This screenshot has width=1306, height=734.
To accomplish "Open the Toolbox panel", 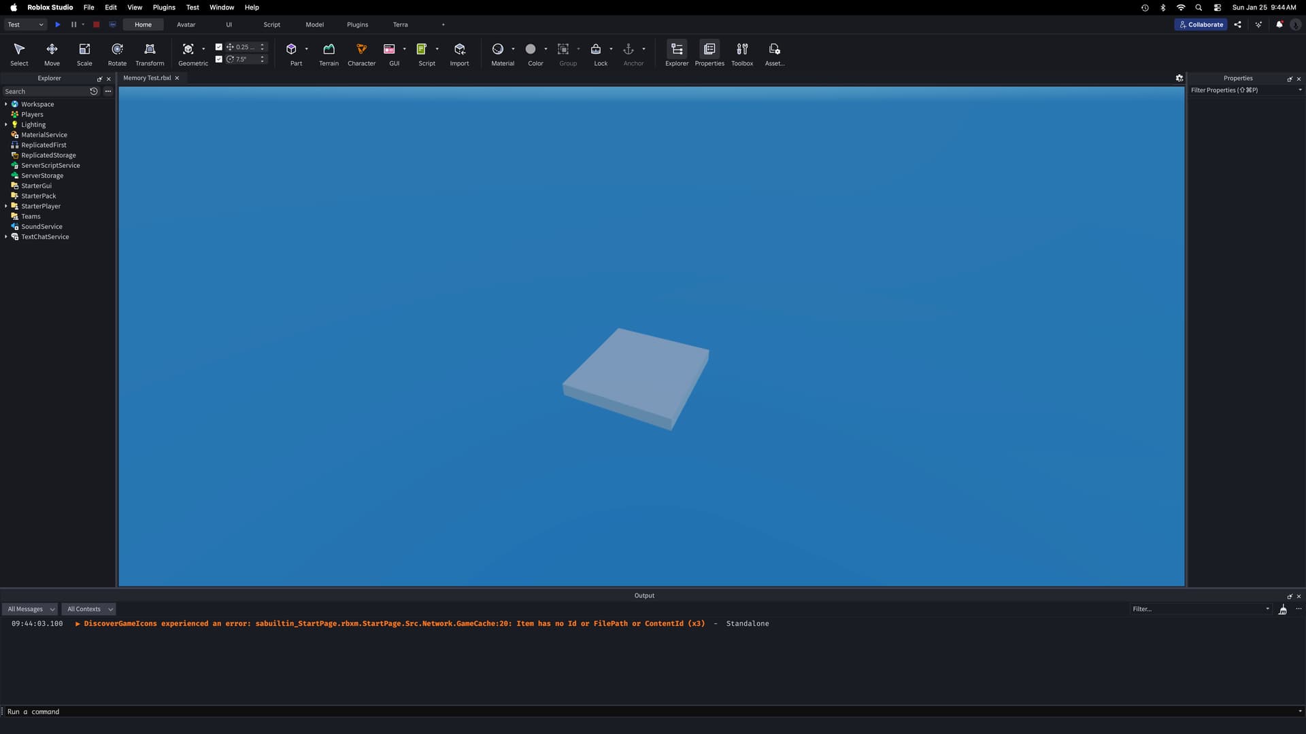I will 742,54.
